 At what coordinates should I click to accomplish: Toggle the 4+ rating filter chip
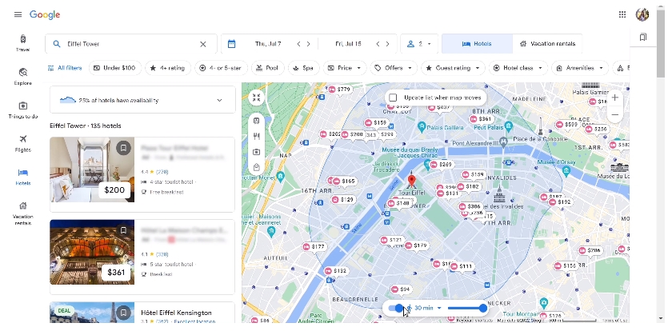(168, 68)
